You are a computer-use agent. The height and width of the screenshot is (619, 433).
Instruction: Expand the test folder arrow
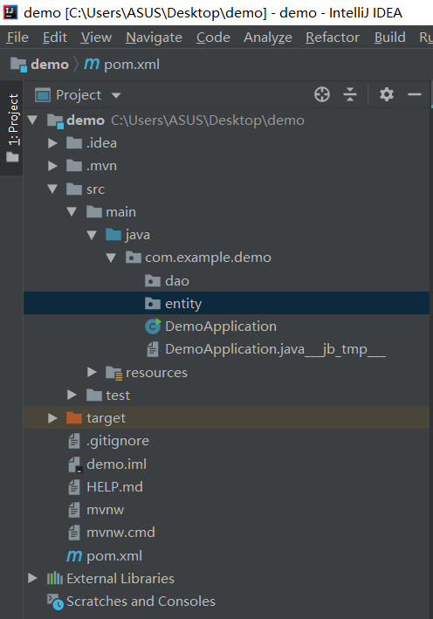pyautogui.click(x=72, y=395)
